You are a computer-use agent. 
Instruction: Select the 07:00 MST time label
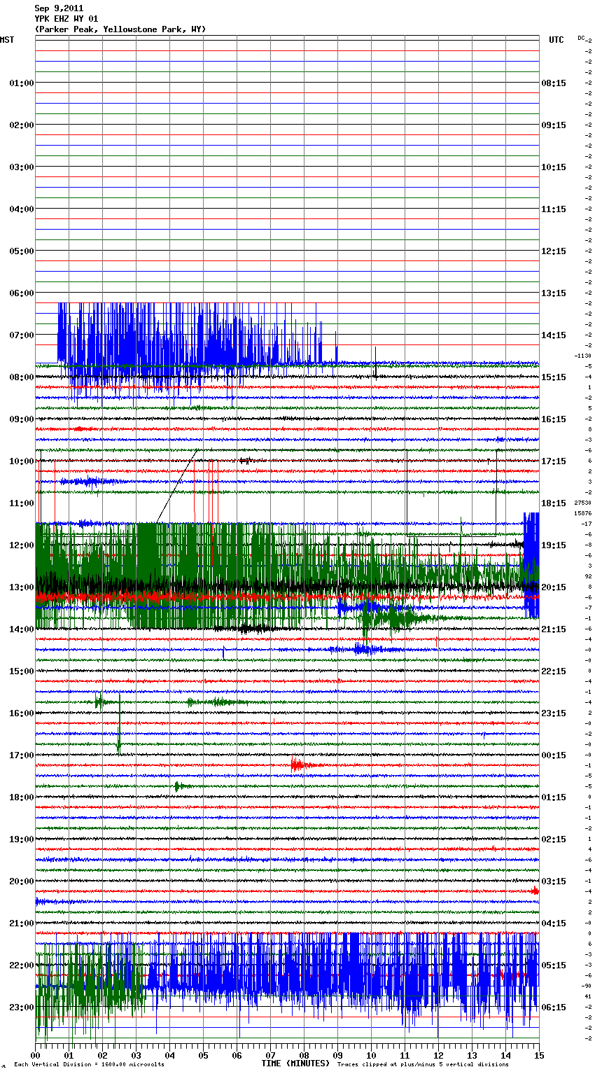click(22, 335)
